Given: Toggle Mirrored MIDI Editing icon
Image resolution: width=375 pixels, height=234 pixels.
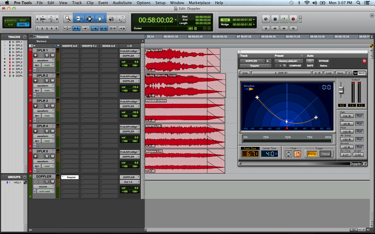Looking at the screenshot, I should pyautogui.click(x=85, y=28).
